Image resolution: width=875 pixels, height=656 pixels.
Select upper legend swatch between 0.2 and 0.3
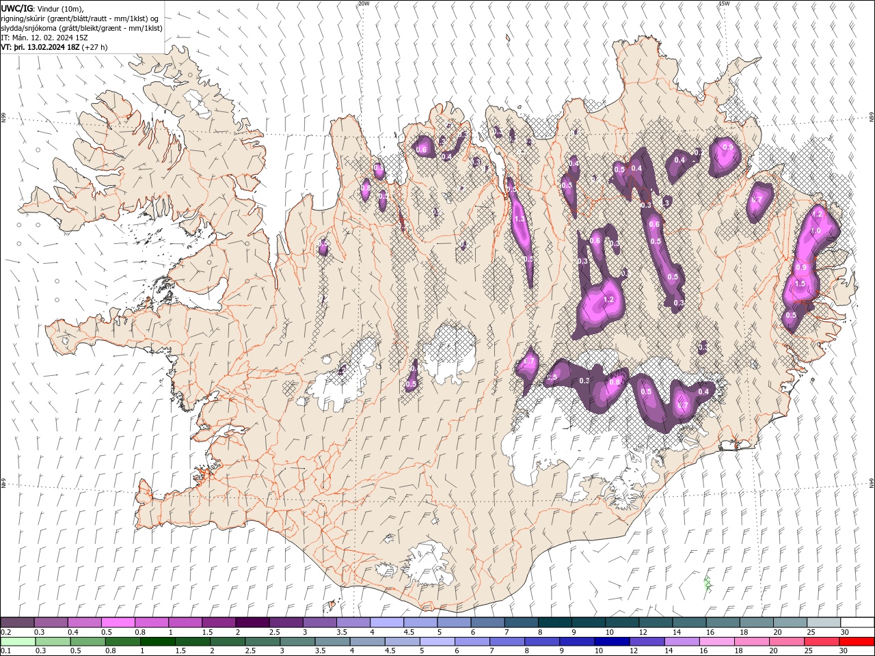(x=18, y=623)
